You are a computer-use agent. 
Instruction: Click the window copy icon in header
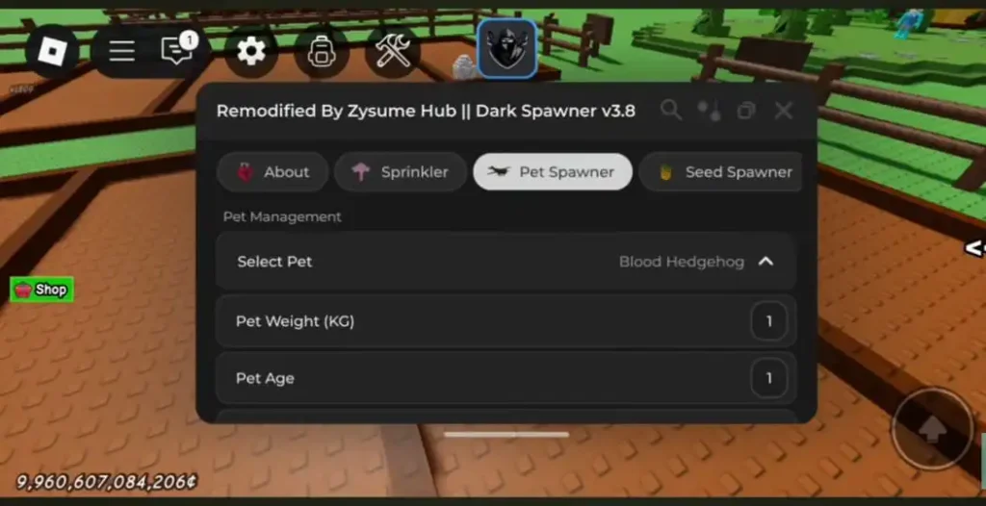click(746, 112)
